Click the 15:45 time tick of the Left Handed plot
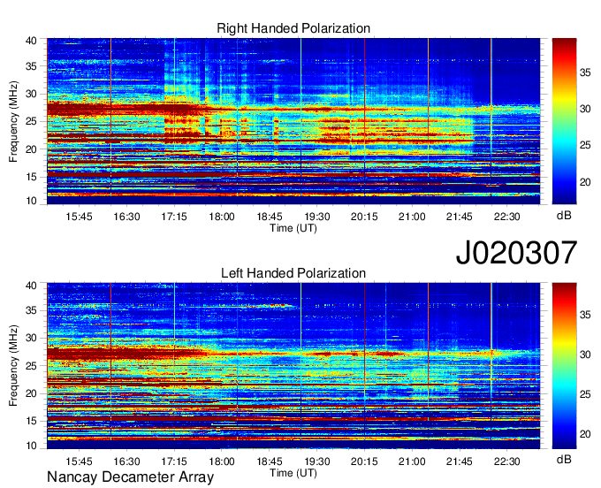 tap(79, 461)
